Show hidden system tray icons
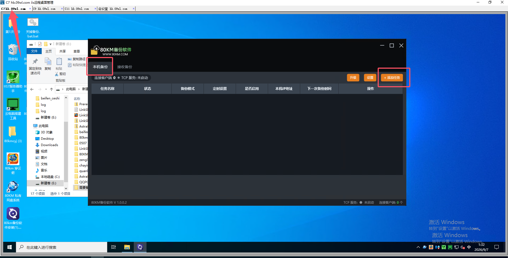 (x=418, y=247)
